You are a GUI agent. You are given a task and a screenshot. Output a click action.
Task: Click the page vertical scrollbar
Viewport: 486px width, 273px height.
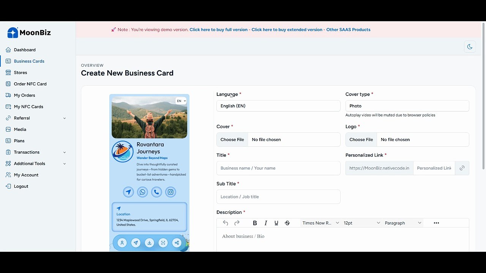483,96
